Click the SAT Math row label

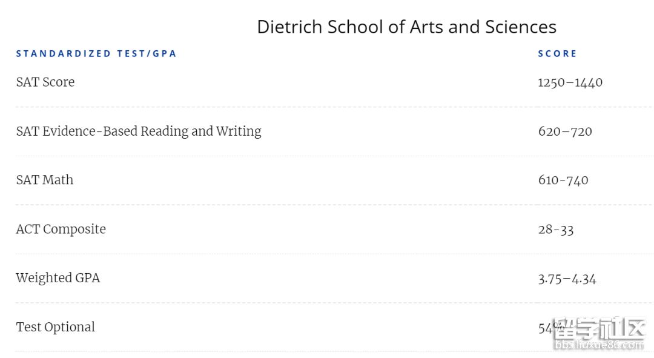point(45,180)
